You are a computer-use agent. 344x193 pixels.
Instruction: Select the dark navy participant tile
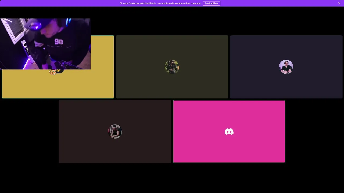[x=286, y=67]
